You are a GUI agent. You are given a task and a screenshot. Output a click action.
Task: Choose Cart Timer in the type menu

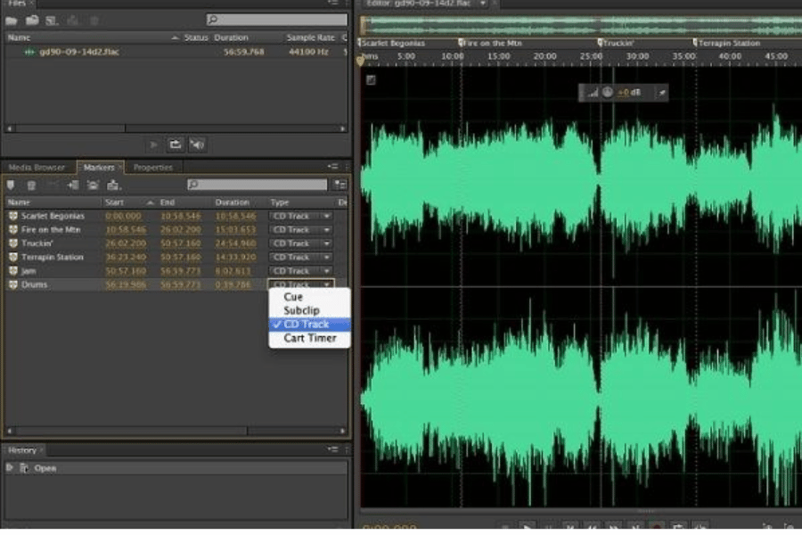[309, 338]
